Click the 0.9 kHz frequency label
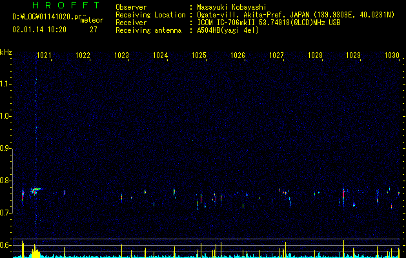406x258 pixels. (x=5, y=148)
